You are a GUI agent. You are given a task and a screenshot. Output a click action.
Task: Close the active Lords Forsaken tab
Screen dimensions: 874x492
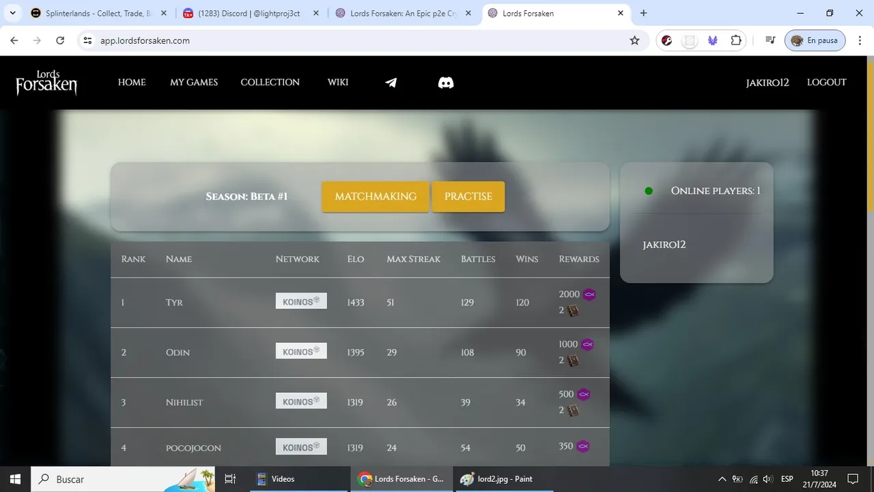[621, 13]
